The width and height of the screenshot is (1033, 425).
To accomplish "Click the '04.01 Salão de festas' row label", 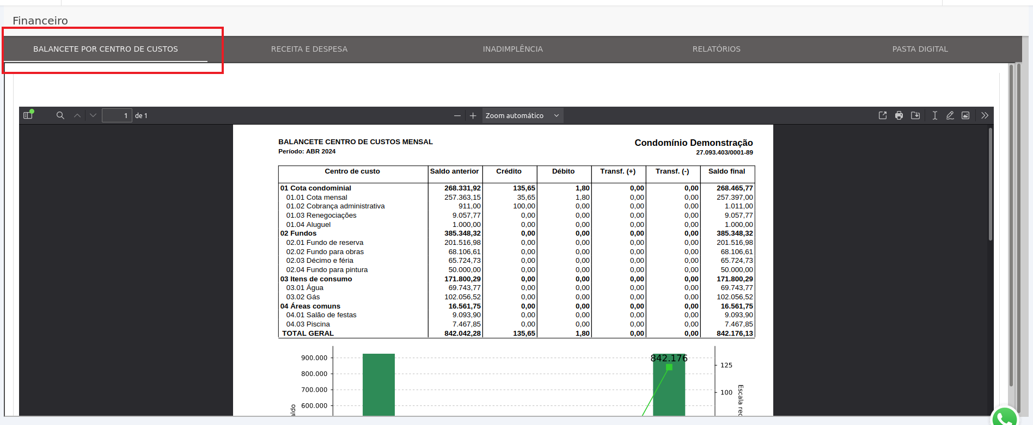I will (321, 315).
